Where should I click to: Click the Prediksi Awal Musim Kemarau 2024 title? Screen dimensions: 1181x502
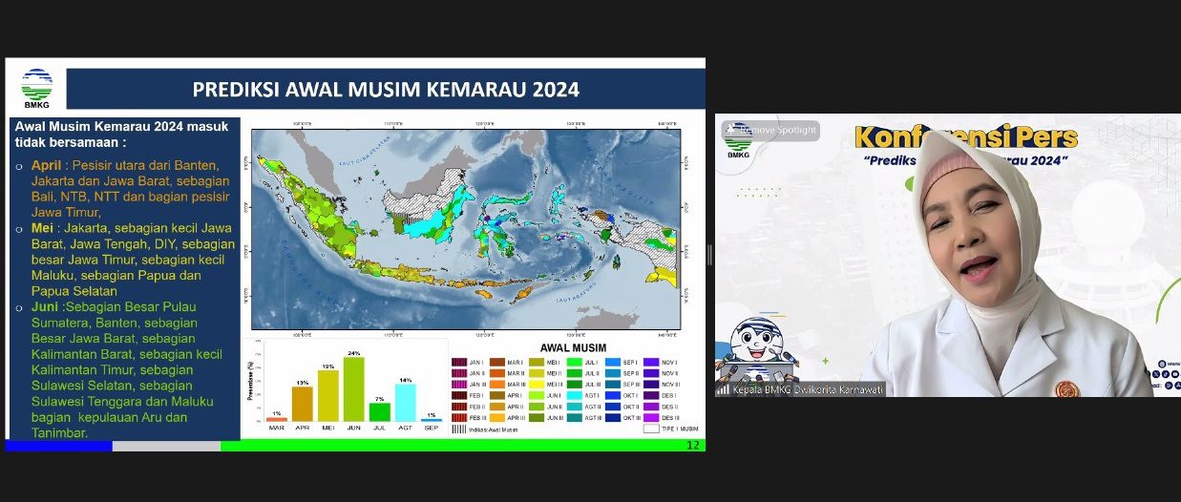pyautogui.click(x=386, y=90)
